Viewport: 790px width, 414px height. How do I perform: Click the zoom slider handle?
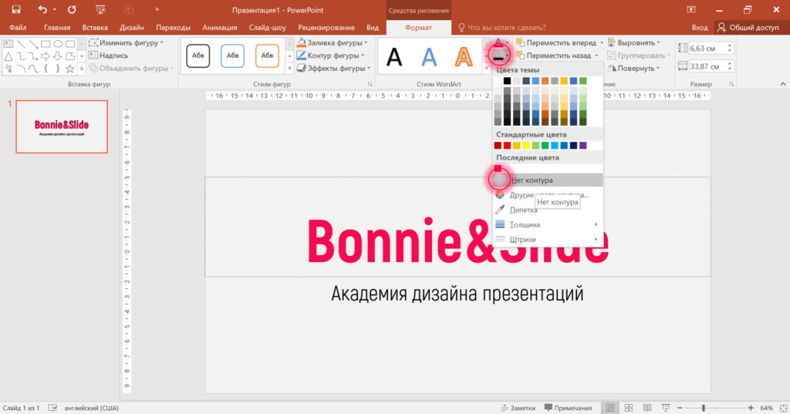(x=704, y=408)
